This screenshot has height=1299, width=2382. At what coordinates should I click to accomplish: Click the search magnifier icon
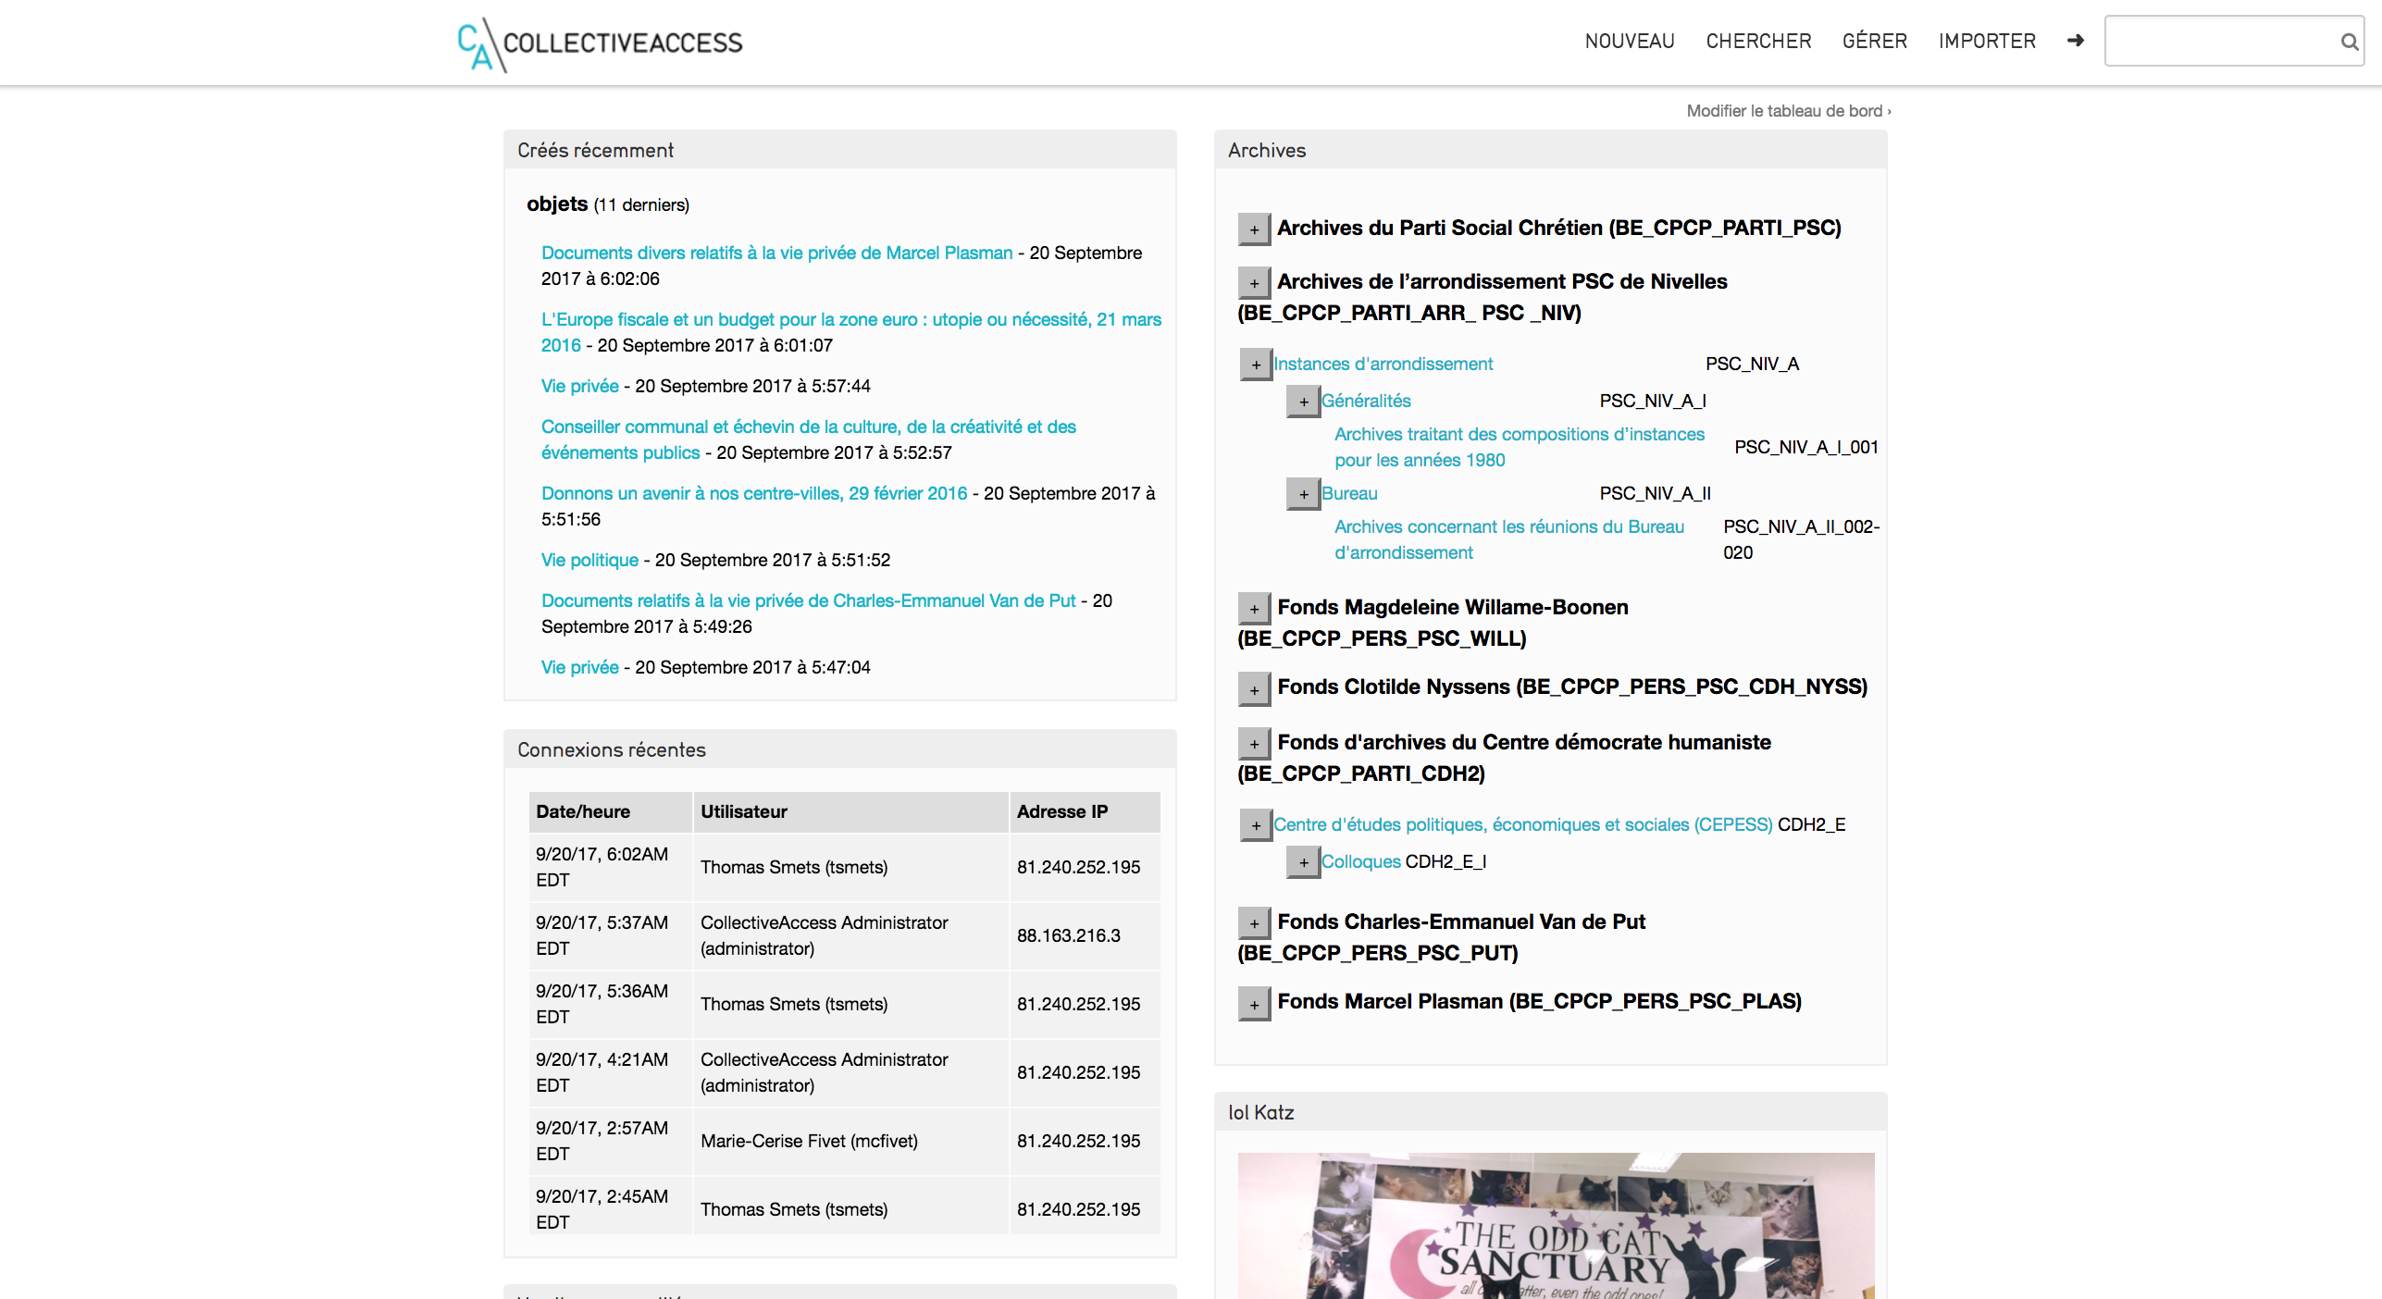tap(2349, 42)
